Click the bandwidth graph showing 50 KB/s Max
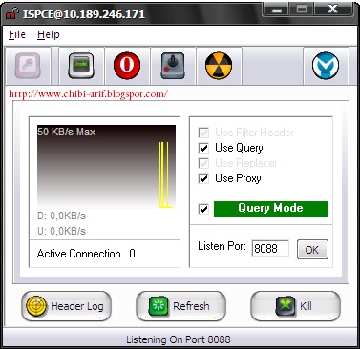 point(106,167)
